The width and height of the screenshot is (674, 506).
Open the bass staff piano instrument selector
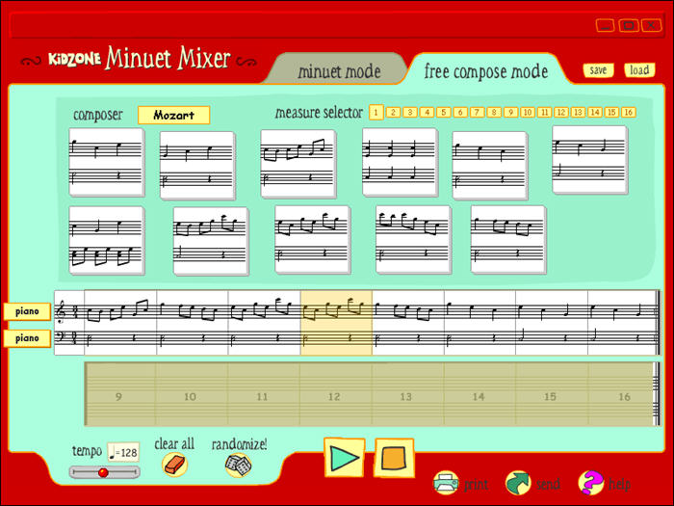[26, 338]
